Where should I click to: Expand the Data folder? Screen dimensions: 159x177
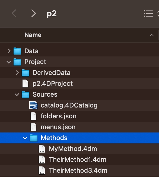point(9,51)
